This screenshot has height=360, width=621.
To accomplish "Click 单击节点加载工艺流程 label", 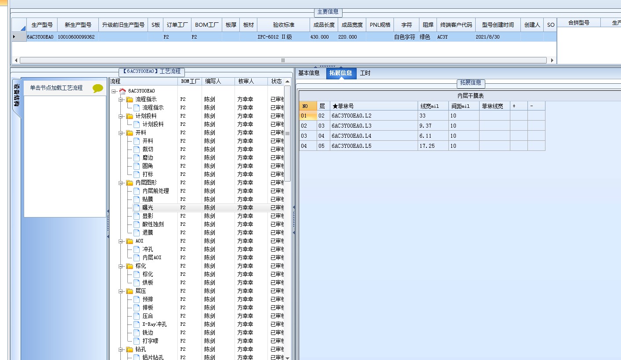I will pyautogui.click(x=56, y=88).
